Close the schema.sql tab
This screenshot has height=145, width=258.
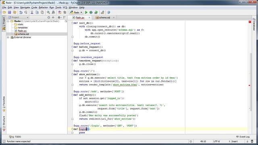[114, 17]
